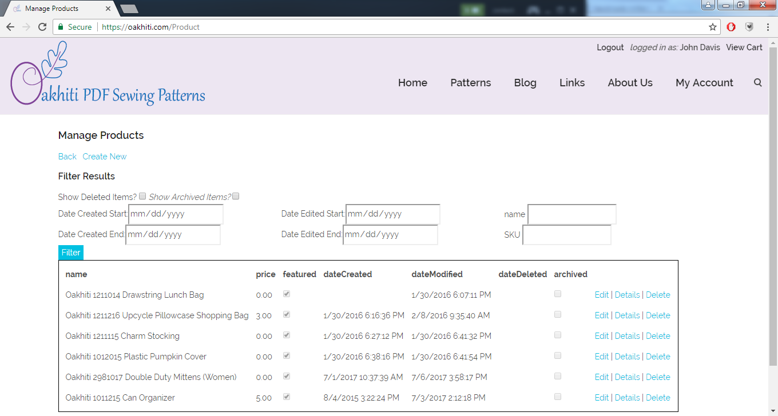Toggle Show Deleted Items checkbox
The width and height of the screenshot is (778, 416).
pos(142,196)
